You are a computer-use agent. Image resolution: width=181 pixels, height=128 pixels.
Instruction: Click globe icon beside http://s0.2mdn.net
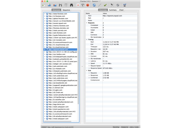click(47, 92)
